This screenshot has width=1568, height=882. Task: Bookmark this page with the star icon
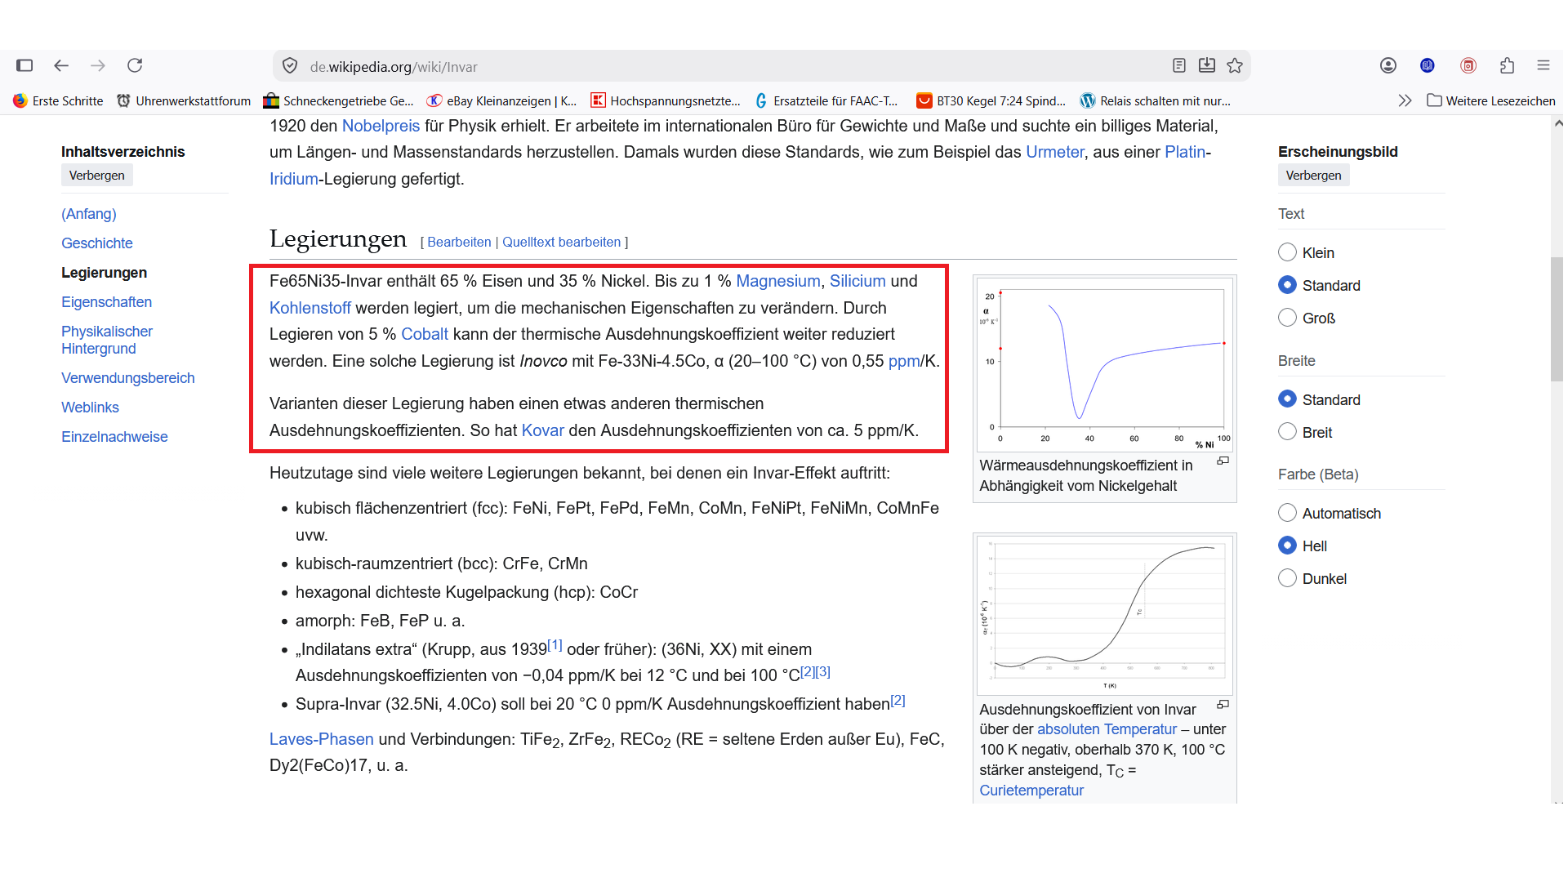tap(1235, 65)
